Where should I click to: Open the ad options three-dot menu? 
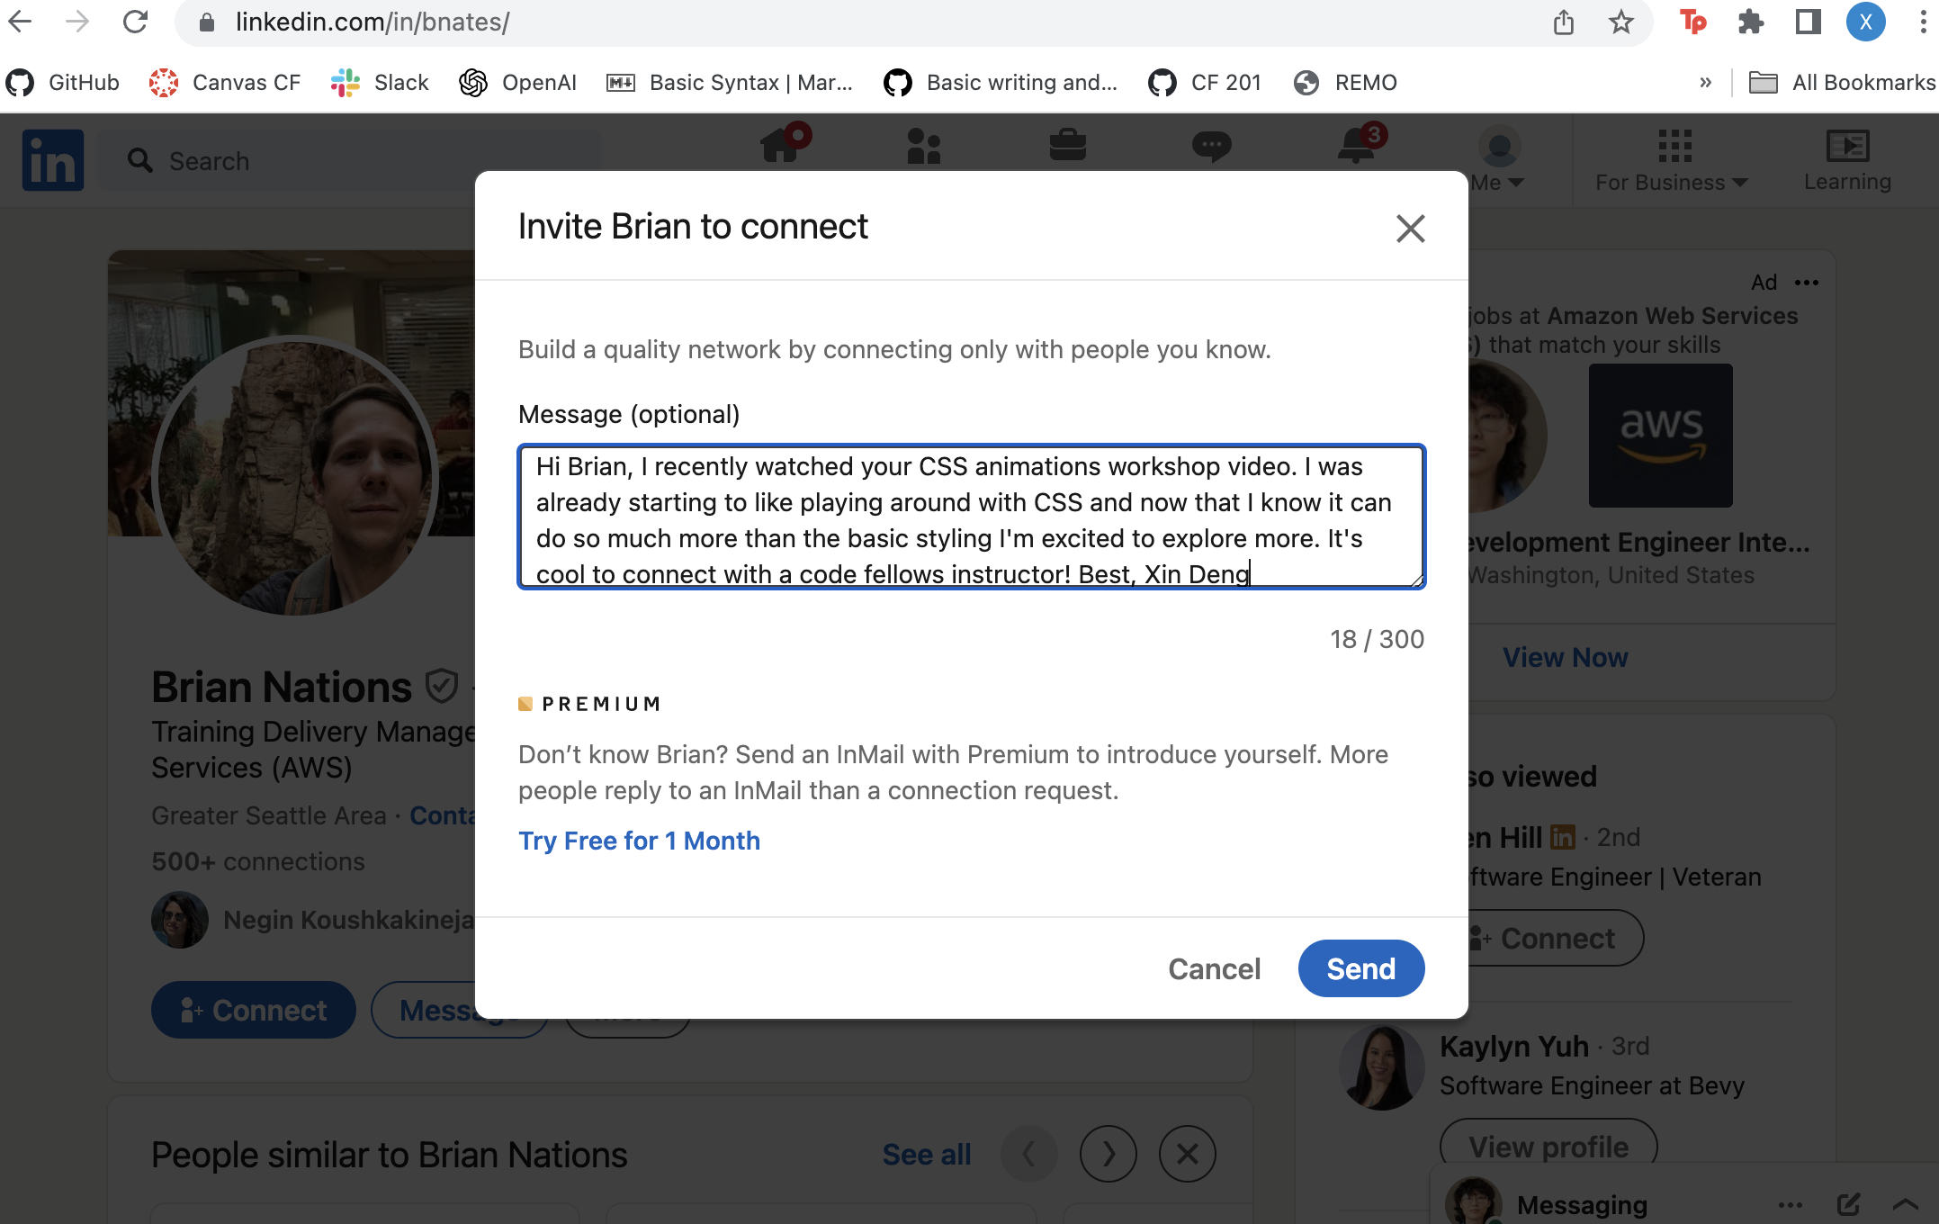click(x=1806, y=283)
